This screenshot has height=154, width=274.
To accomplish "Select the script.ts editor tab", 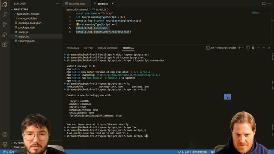I will coord(103,3).
